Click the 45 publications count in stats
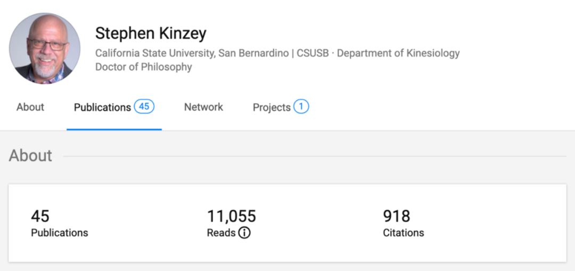575x271 pixels. pos(40,216)
